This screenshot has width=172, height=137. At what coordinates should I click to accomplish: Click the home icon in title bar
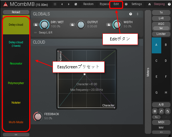(x=149, y=4)
